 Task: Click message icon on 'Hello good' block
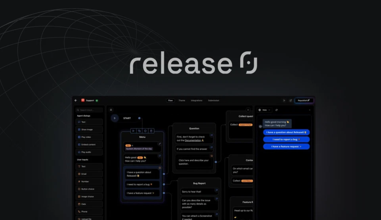click(x=160, y=156)
